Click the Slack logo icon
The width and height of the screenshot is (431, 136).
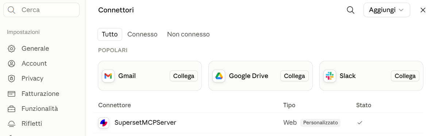point(330,76)
